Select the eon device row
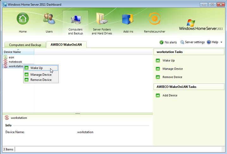This screenshot has width=227, height=154. (18, 57)
